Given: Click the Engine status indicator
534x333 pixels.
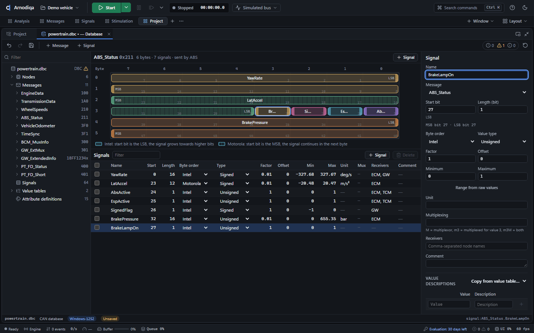Looking at the screenshot, I should click(x=32, y=329).
